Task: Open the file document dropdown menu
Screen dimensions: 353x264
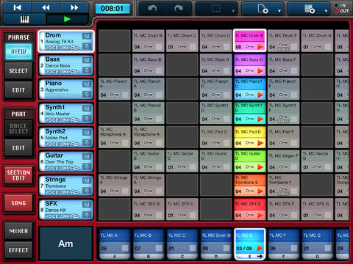Action: (263, 9)
